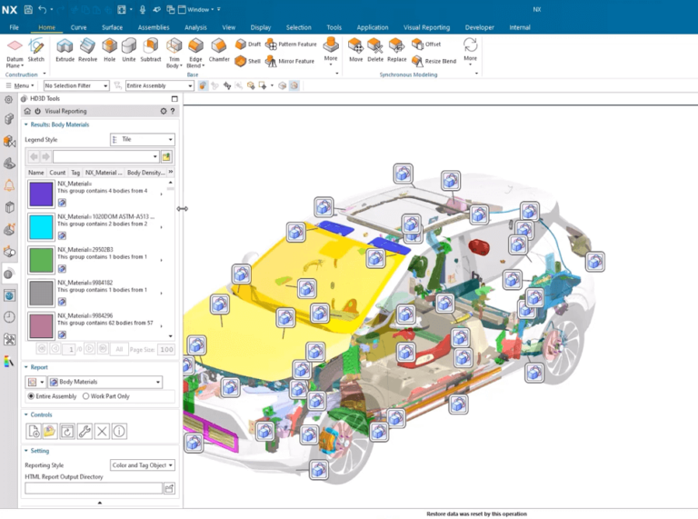The width and height of the screenshot is (698, 519).
Task: Select the Chamfer tool
Action: [x=219, y=50]
